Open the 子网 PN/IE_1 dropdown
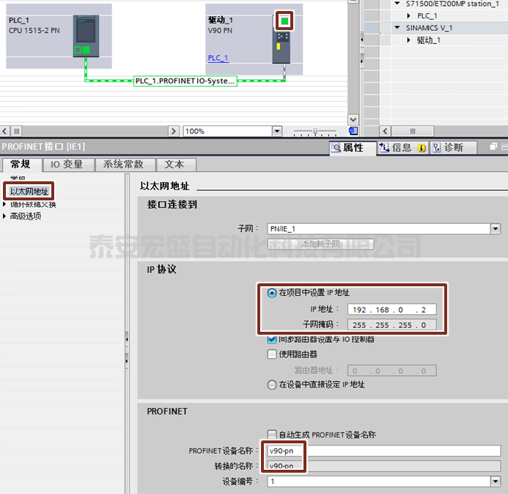 [496, 229]
